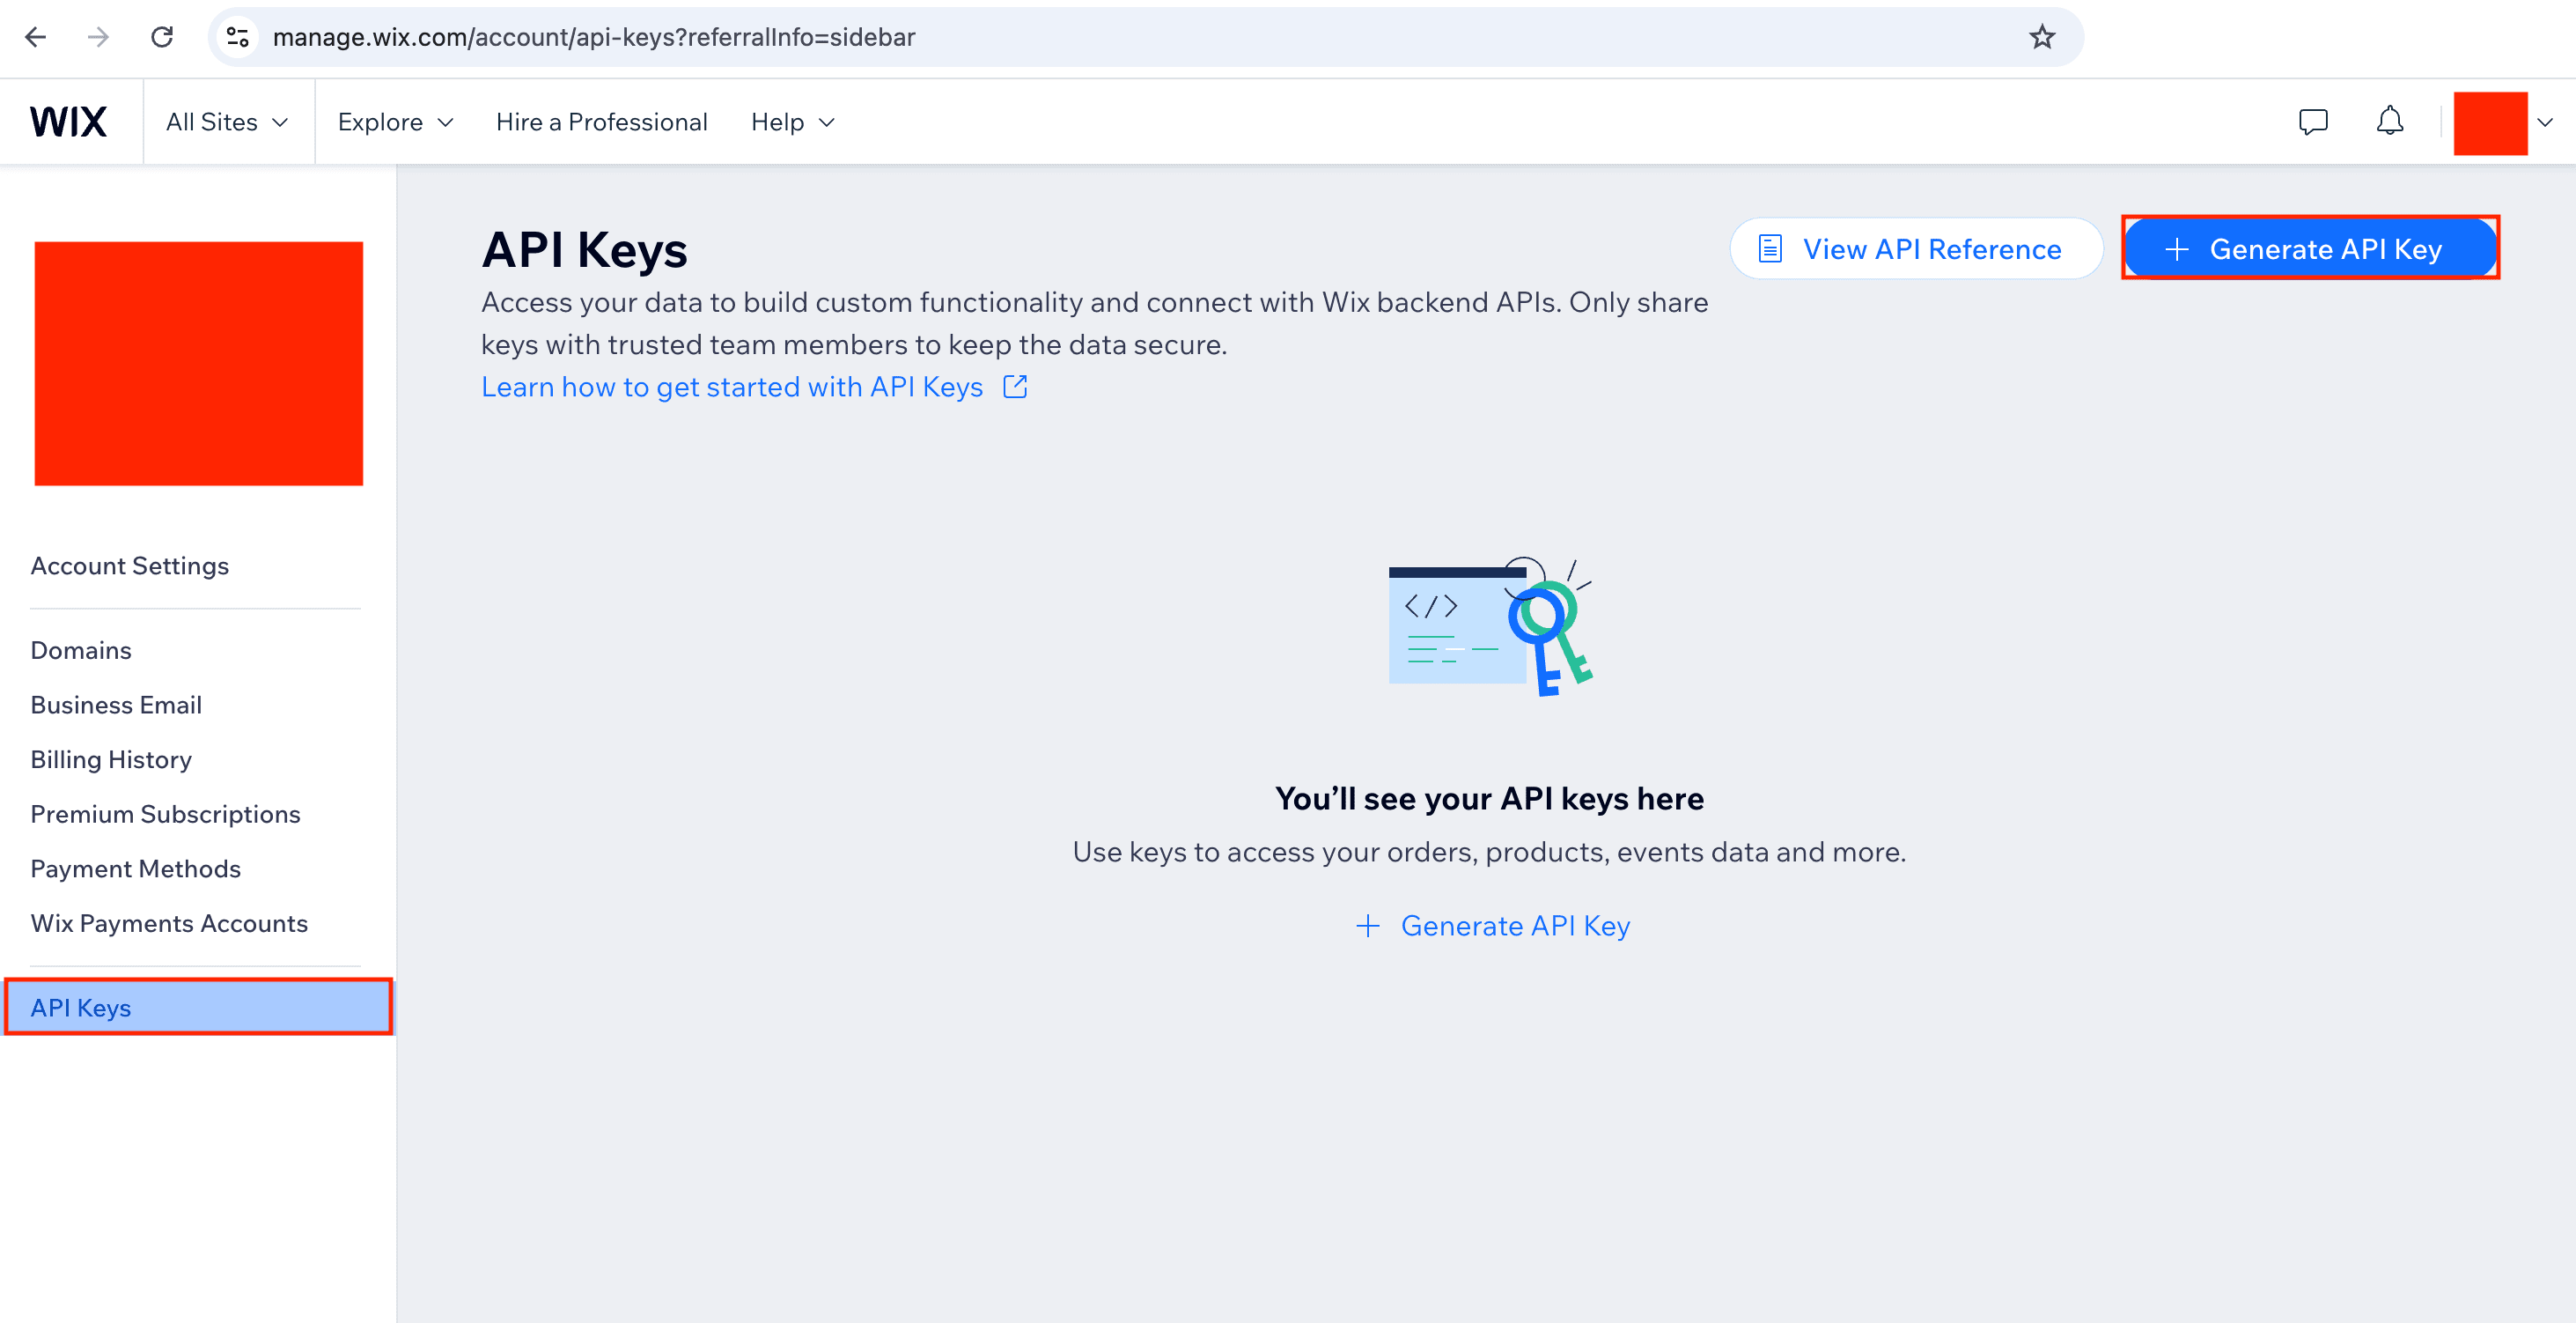This screenshot has width=2576, height=1323.
Task: Bookmark this page with the star icon
Action: tap(2041, 37)
